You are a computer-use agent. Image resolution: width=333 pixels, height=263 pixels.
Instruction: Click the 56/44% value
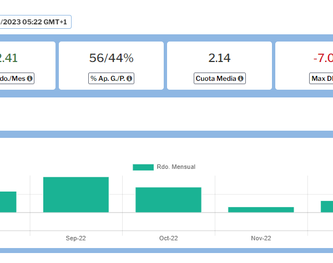tap(112, 58)
